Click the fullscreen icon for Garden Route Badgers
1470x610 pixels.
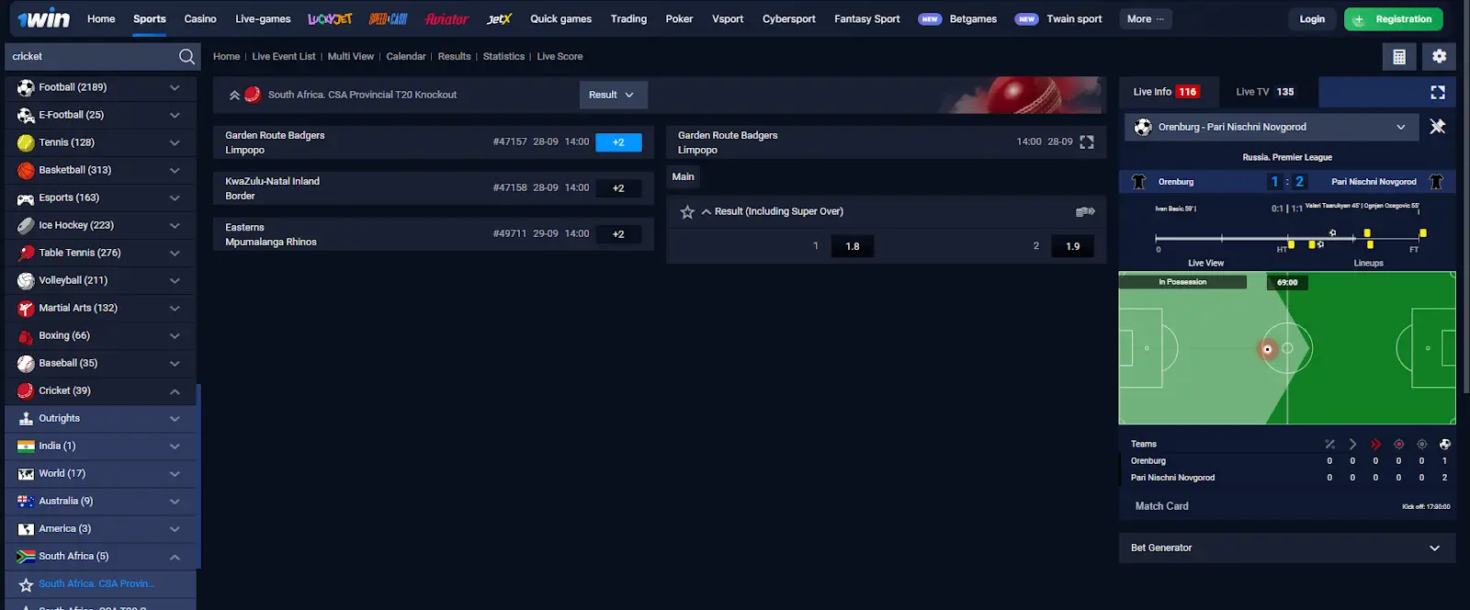click(x=1087, y=142)
